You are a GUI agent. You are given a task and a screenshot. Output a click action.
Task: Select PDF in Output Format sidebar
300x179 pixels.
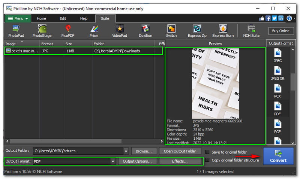[x=277, y=108]
